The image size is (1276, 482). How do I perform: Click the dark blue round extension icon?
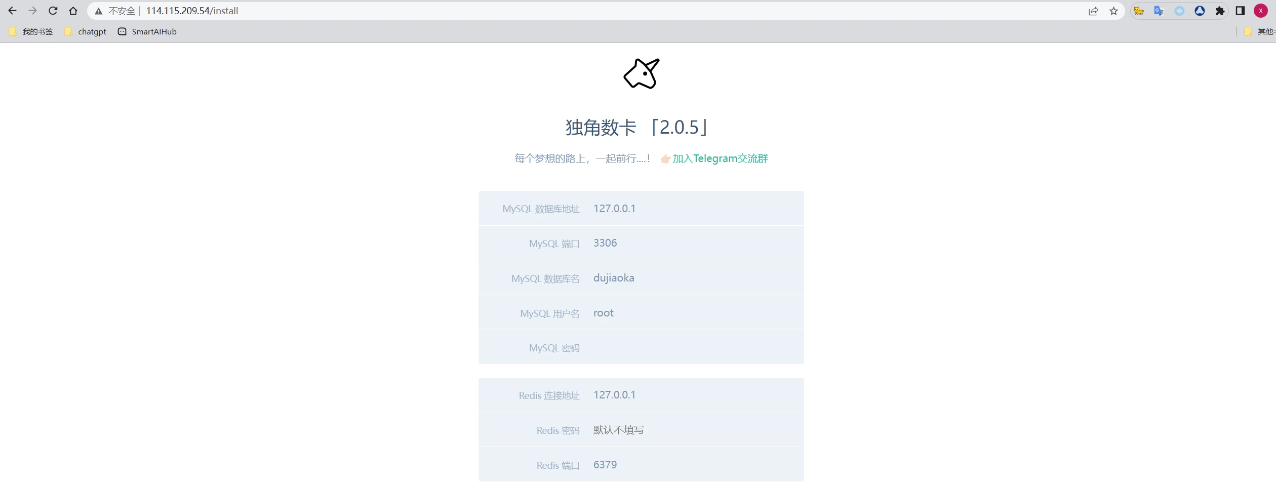pos(1200,11)
